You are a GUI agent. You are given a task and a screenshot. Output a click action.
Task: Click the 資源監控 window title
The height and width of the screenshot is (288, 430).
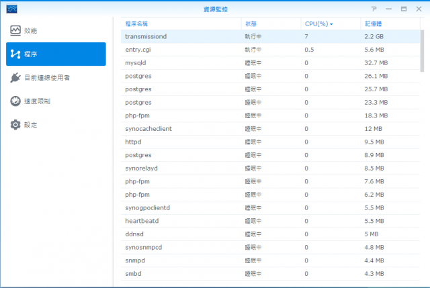(216, 9)
